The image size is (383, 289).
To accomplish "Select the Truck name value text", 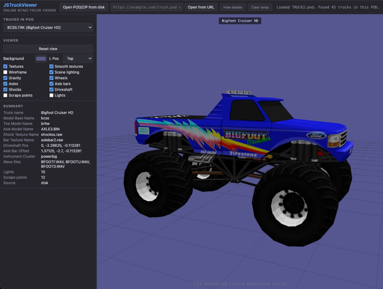I will pos(57,113).
